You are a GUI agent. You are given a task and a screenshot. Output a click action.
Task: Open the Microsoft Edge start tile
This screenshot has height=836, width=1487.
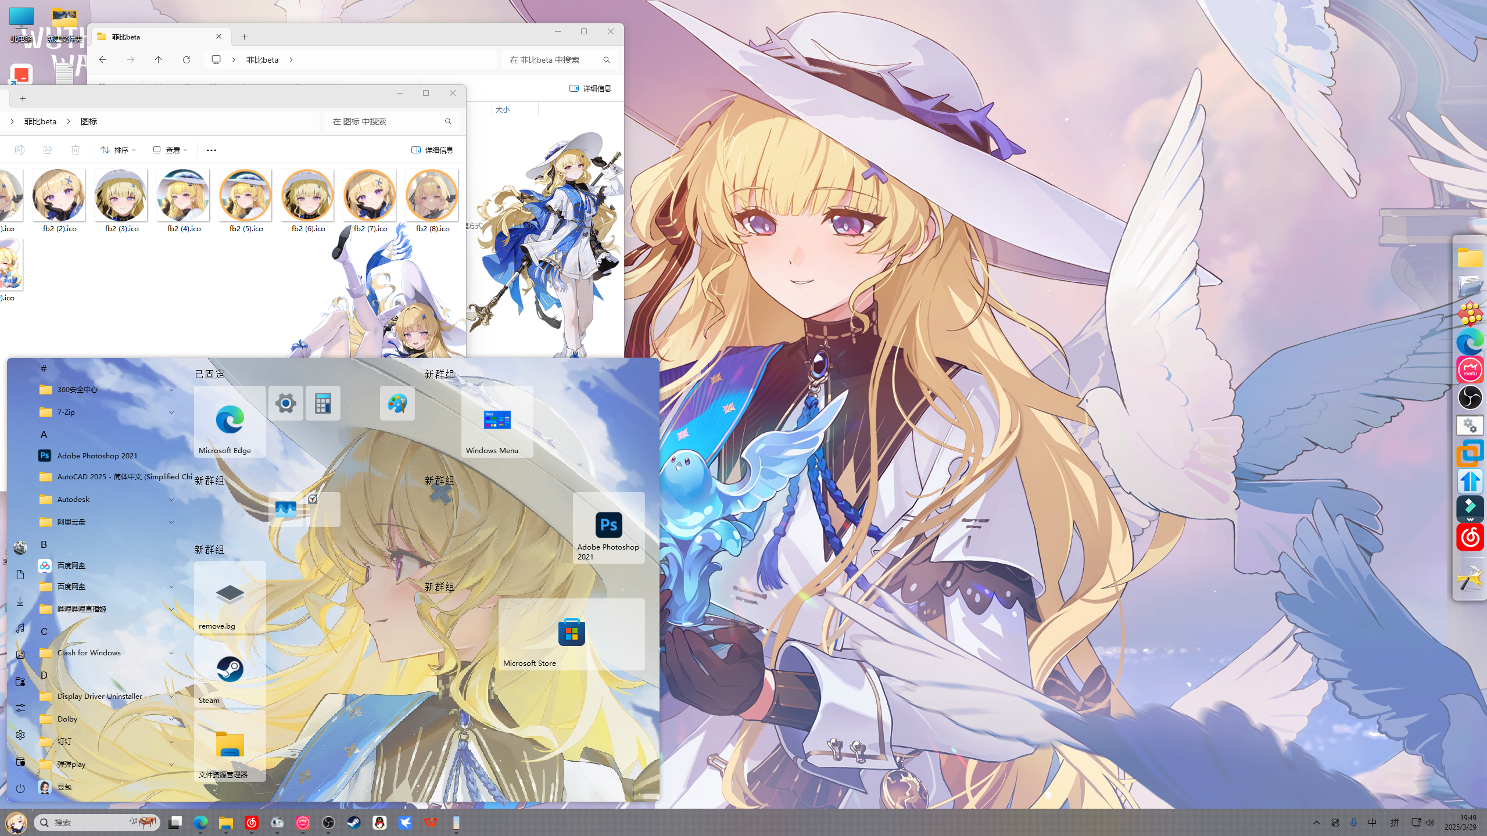pos(230,422)
